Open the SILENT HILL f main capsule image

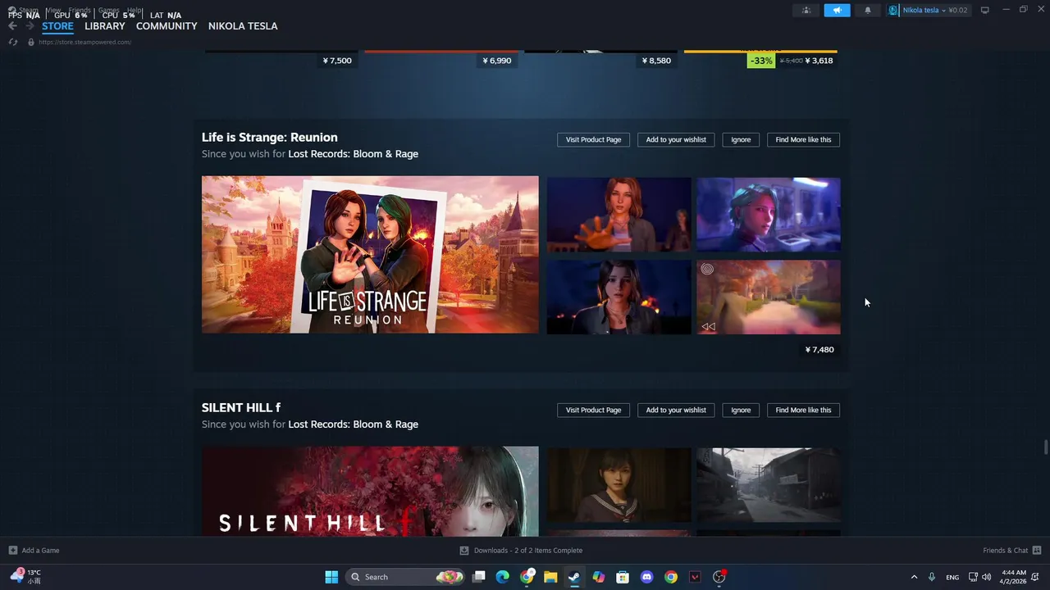(370, 492)
